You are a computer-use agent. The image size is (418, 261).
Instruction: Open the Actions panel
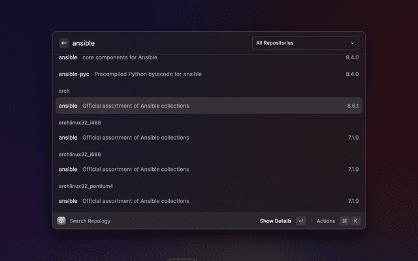[x=326, y=221]
